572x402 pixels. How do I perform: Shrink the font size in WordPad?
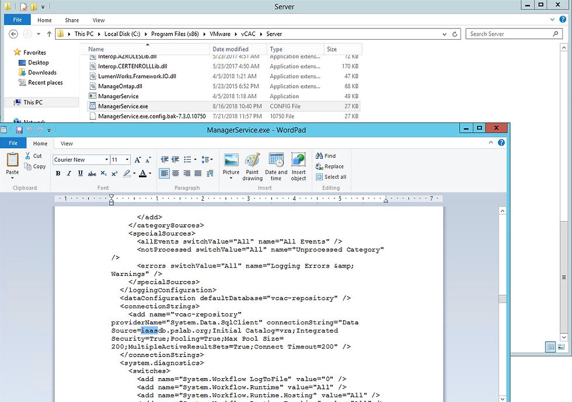pos(148,160)
